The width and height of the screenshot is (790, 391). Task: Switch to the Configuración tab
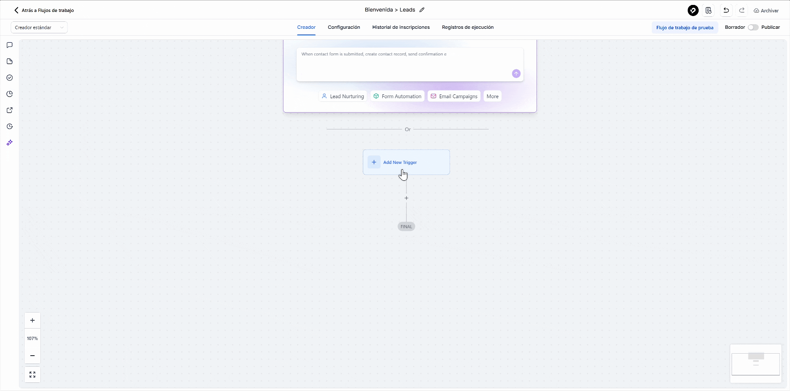click(344, 28)
